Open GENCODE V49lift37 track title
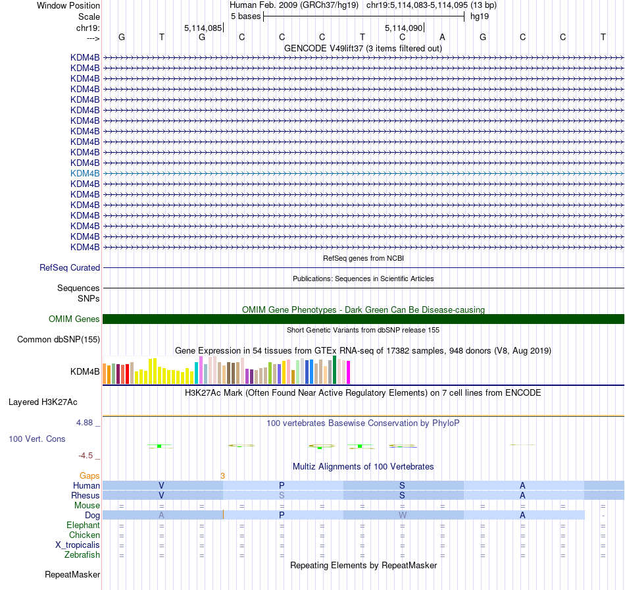This screenshot has height=590, width=625. [362, 48]
